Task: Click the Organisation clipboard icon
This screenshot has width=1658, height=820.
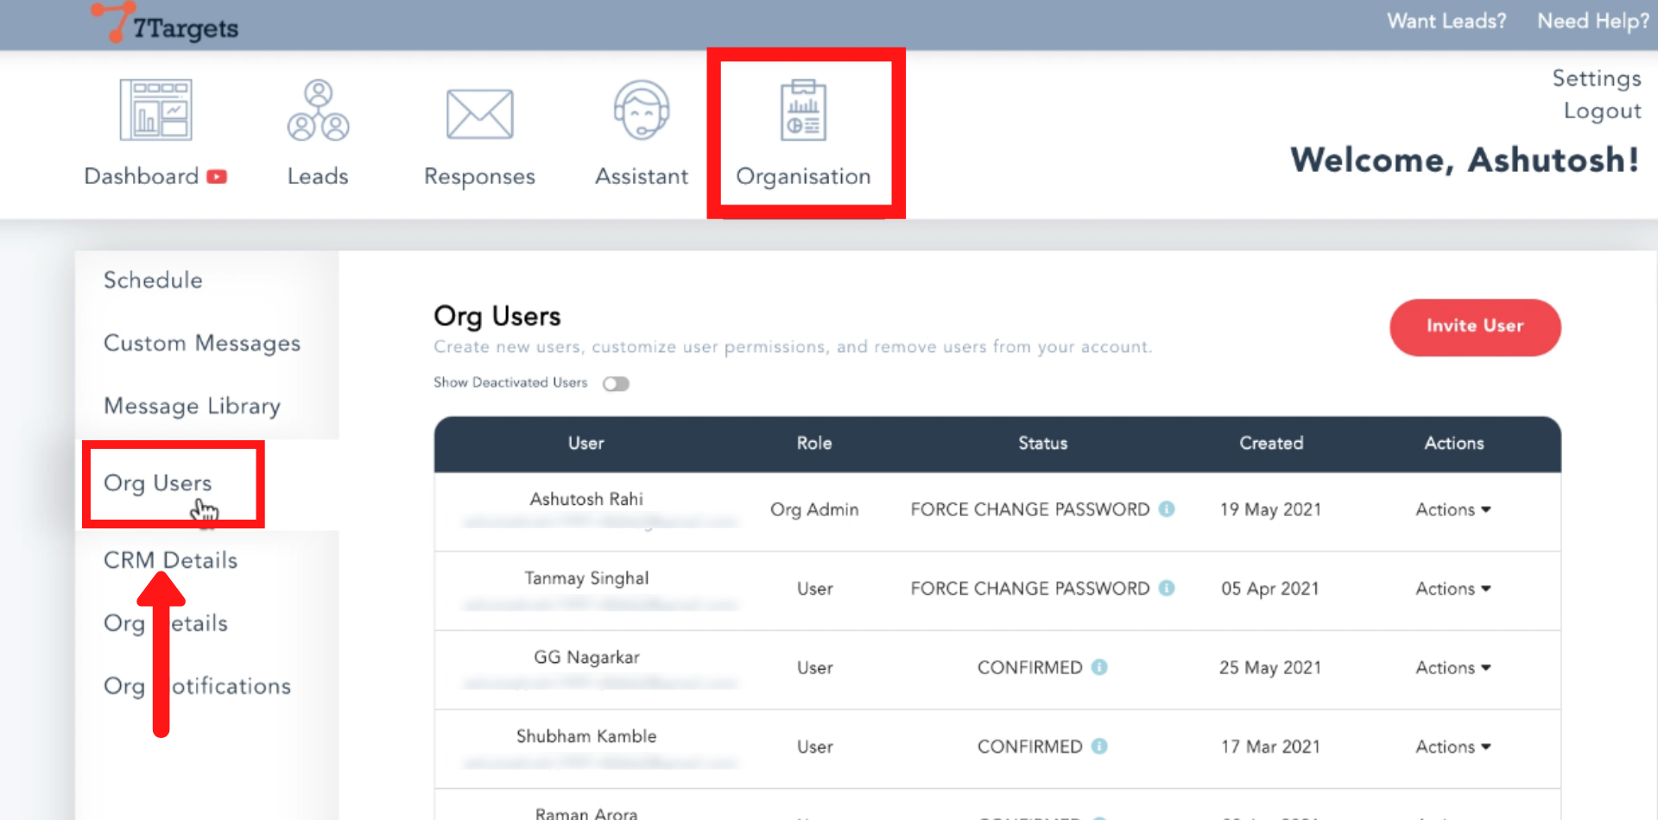Action: [803, 110]
